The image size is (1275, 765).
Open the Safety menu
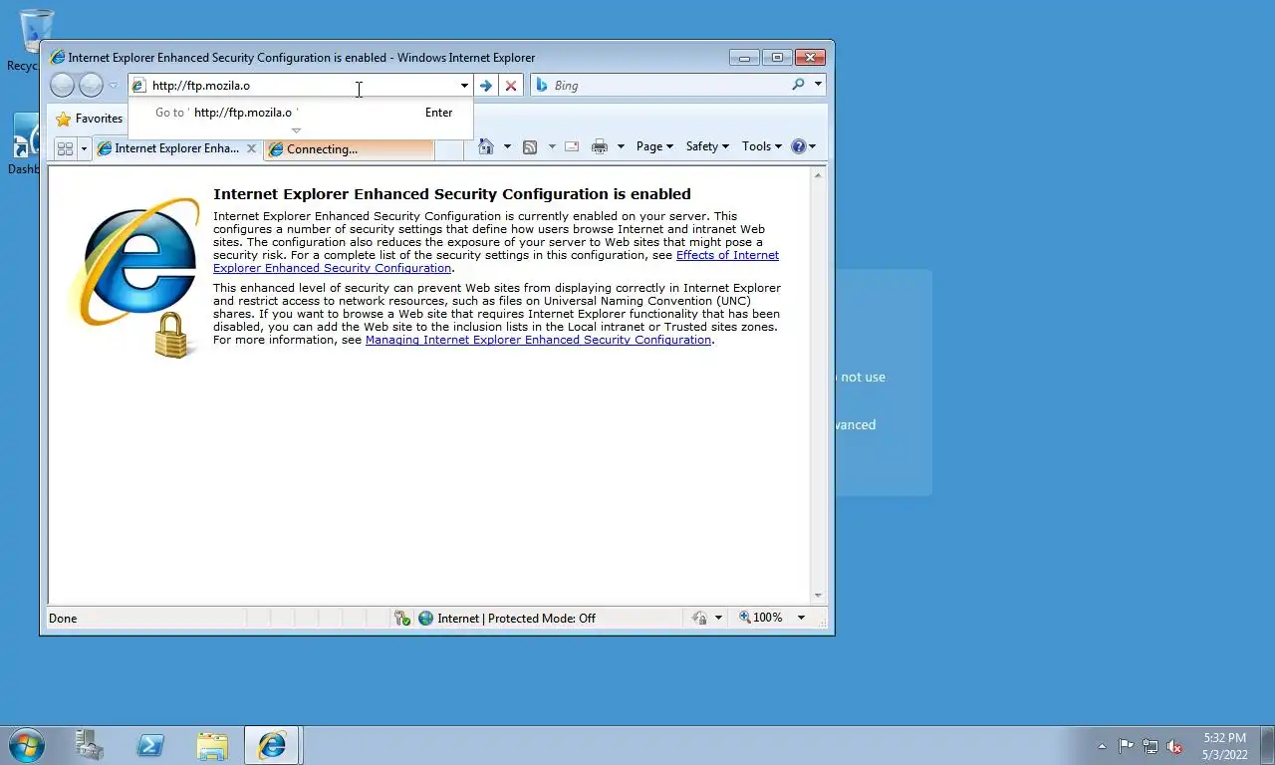point(707,146)
